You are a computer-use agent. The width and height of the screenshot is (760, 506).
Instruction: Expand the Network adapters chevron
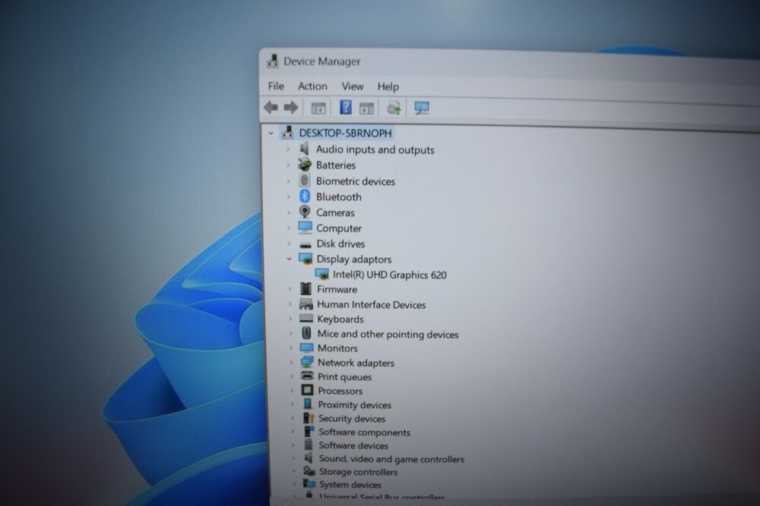(x=291, y=362)
